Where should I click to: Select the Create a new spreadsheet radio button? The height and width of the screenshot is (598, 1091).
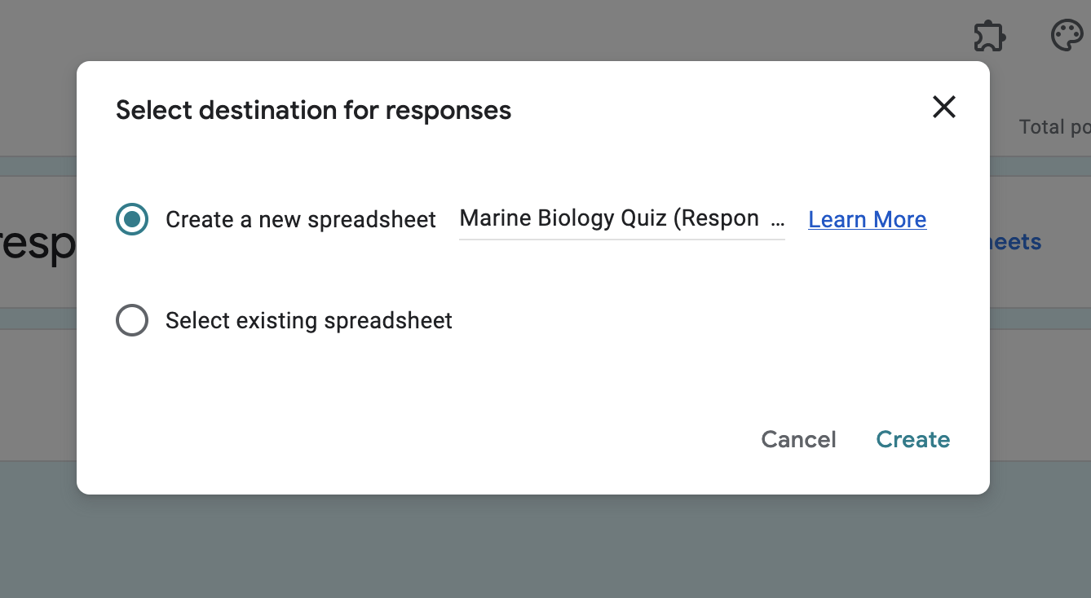pos(132,219)
